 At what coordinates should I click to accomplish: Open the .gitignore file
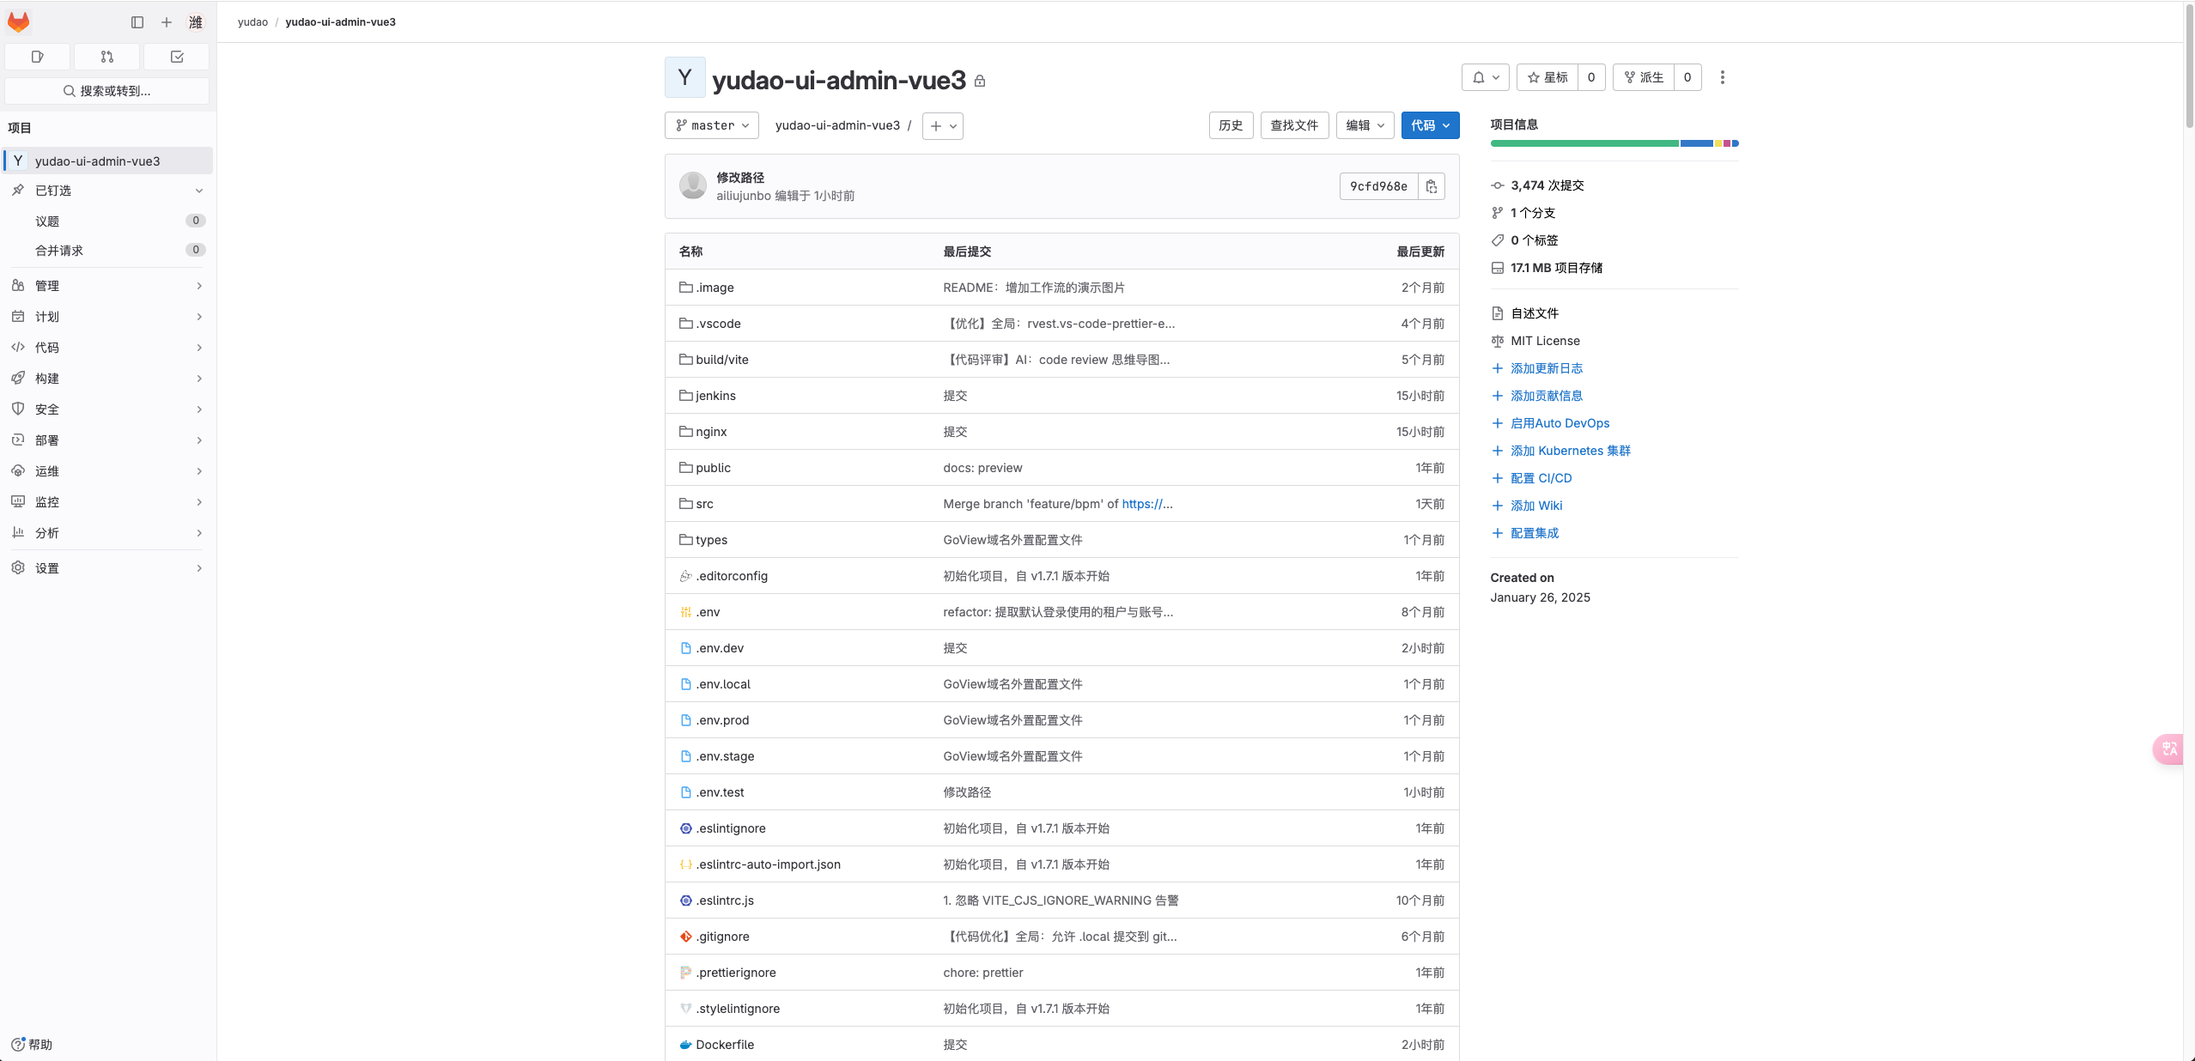click(x=722, y=937)
